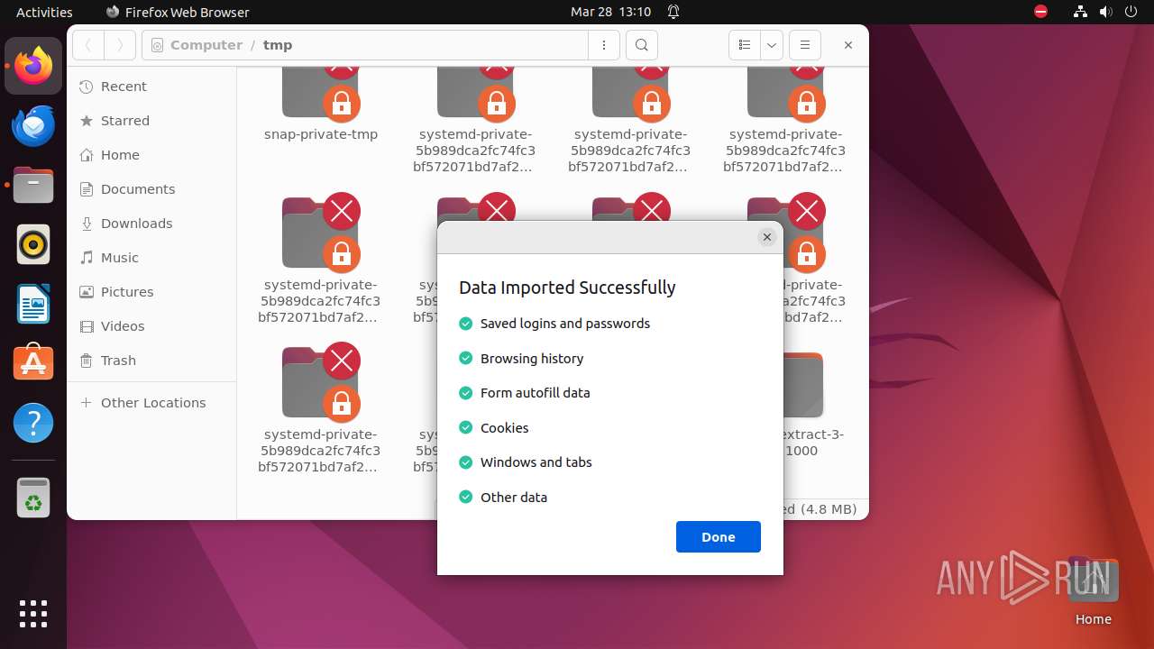Click the red do-not-disturb tray icon

tap(1041, 12)
